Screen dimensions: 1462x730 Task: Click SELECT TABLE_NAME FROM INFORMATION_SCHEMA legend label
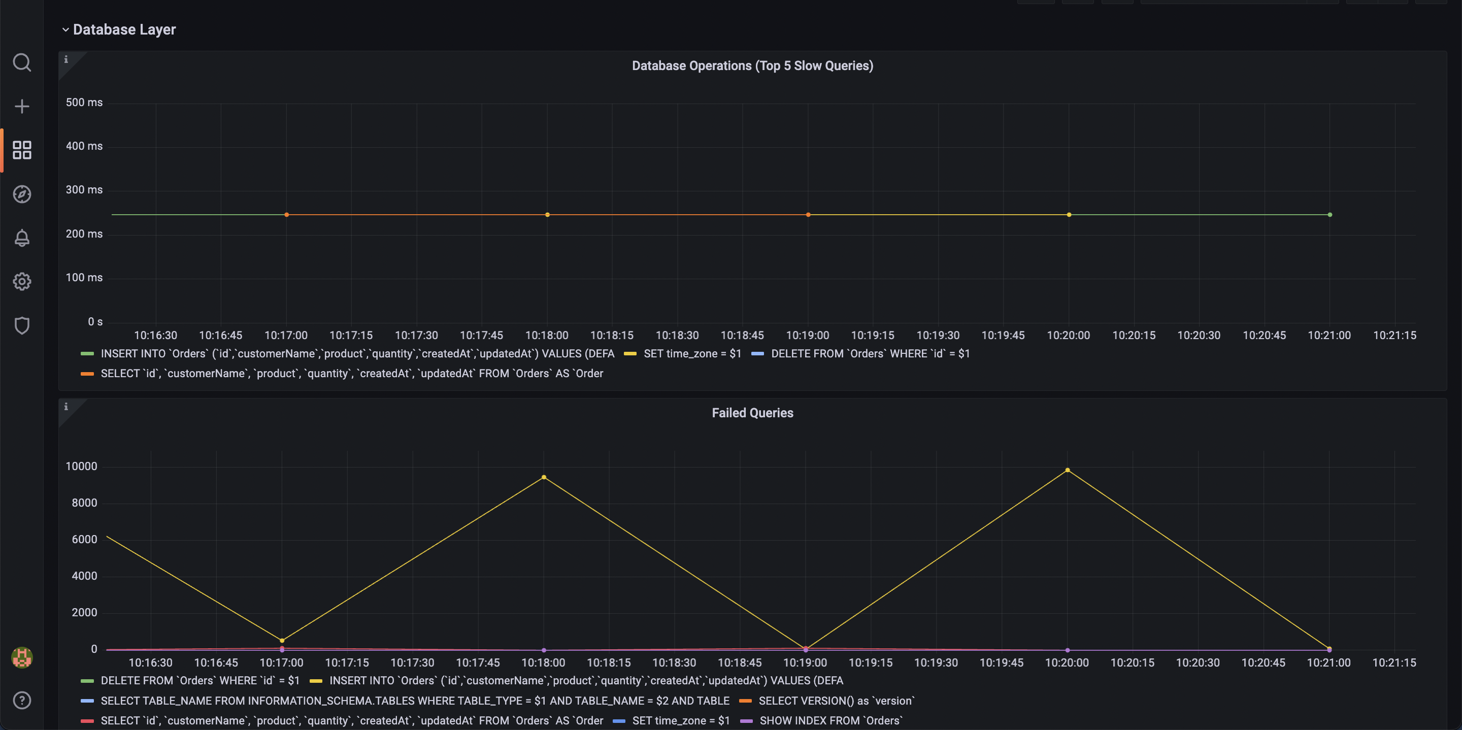pyautogui.click(x=414, y=701)
